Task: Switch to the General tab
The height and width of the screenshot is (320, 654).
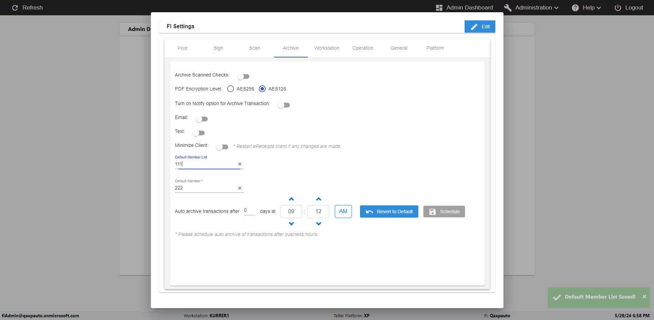Action: pos(399,48)
